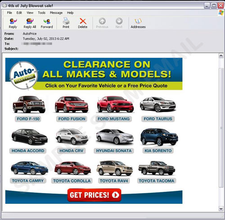Click the Next message arrow

119,23
